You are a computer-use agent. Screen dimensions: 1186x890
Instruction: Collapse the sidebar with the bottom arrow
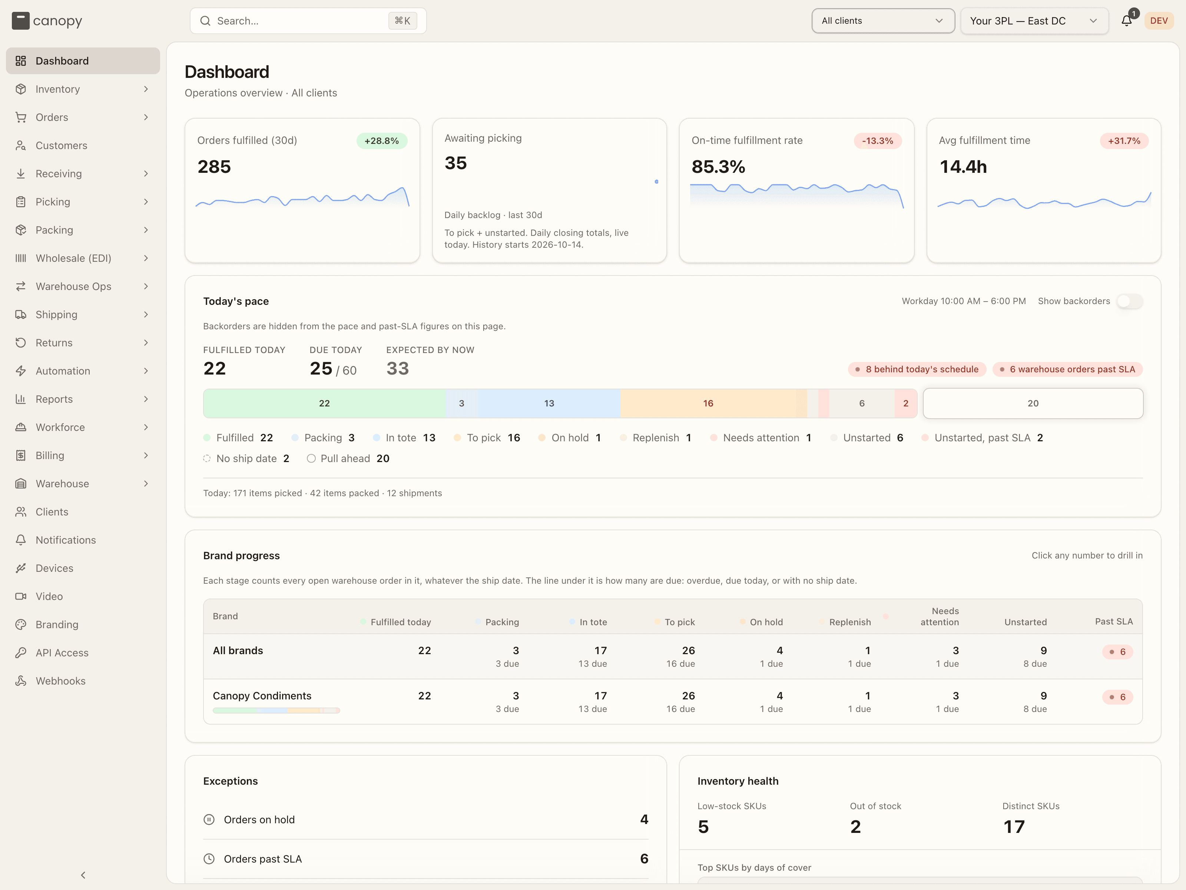click(83, 875)
